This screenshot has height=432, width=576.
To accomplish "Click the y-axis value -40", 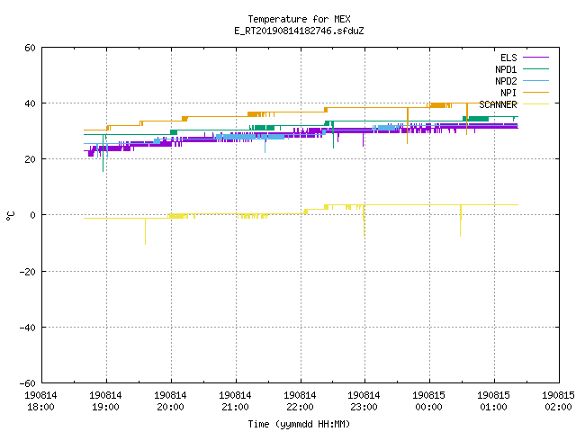I will pyautogui.click(x=28, y=328).
